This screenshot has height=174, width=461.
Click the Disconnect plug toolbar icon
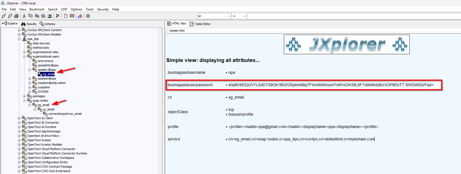point(10,16)
